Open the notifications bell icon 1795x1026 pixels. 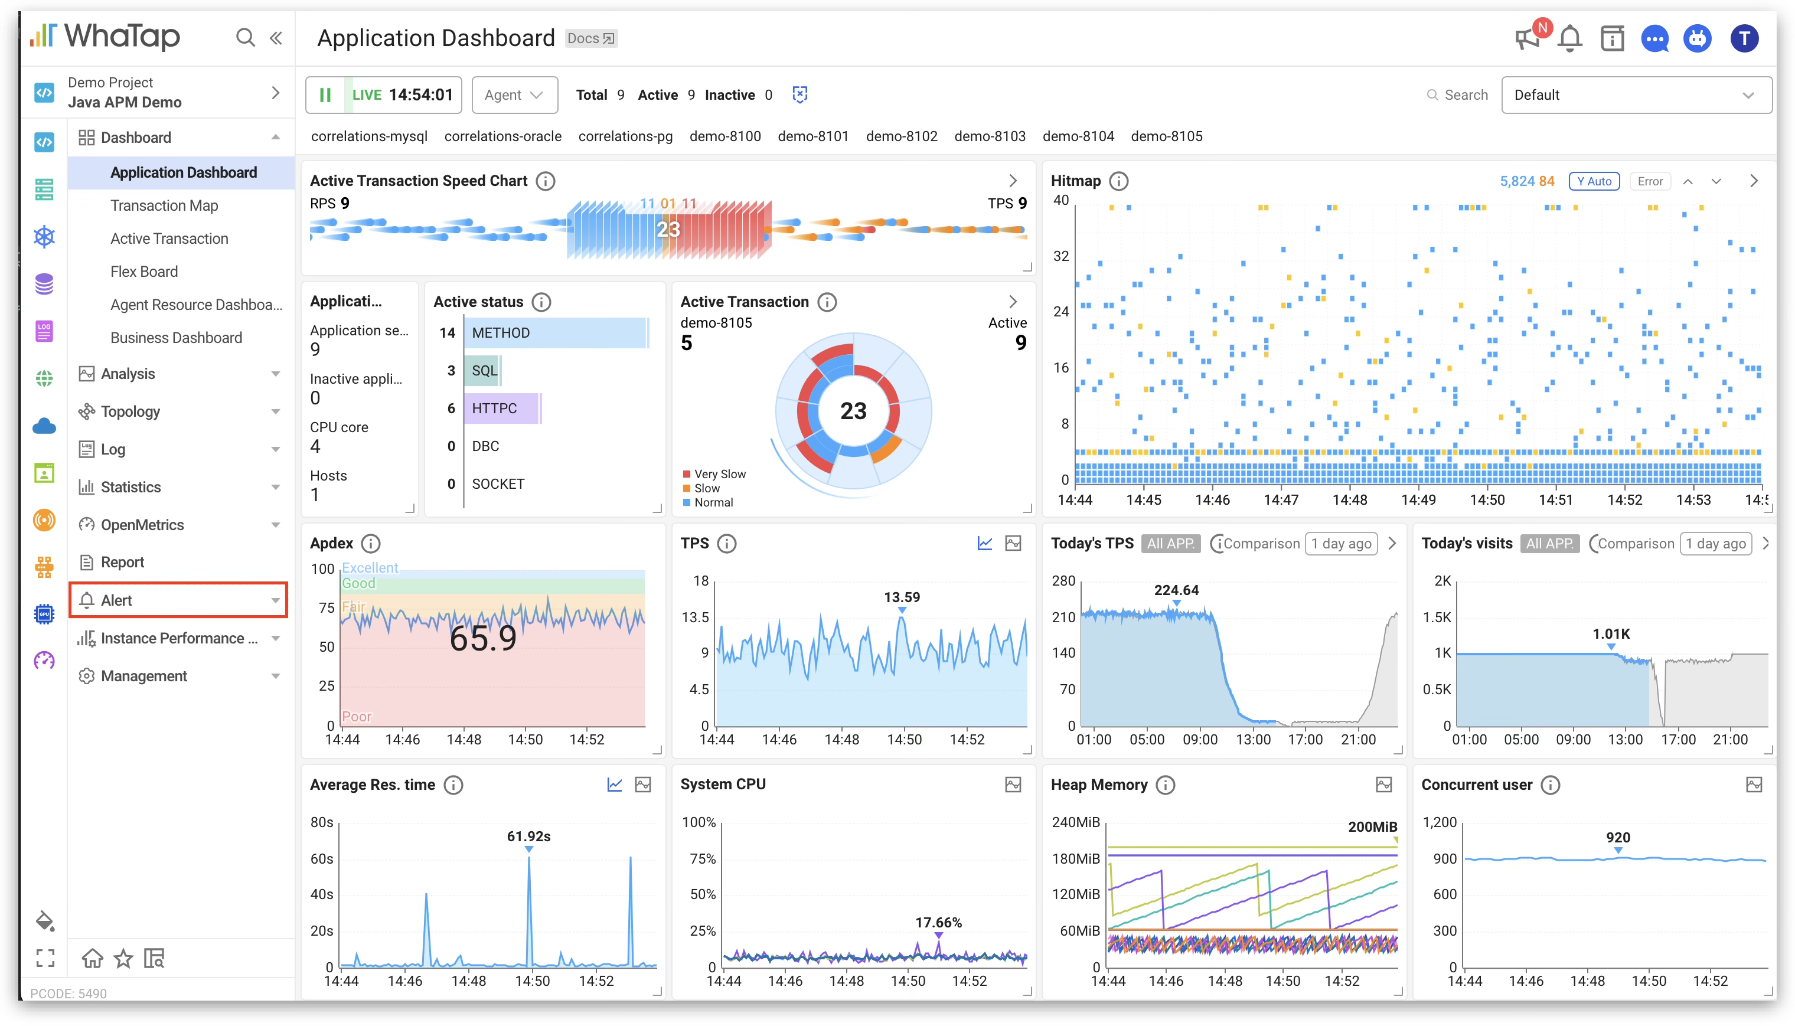point(1569,38)
